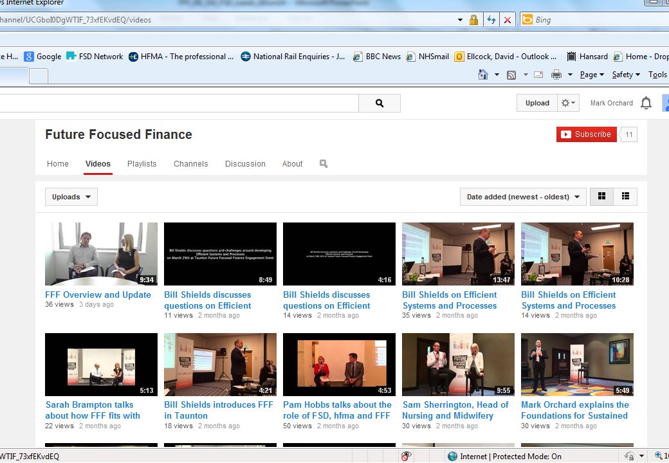Open the Date added sort dropdown
The image size is (669, 463).
click(523, 197)
